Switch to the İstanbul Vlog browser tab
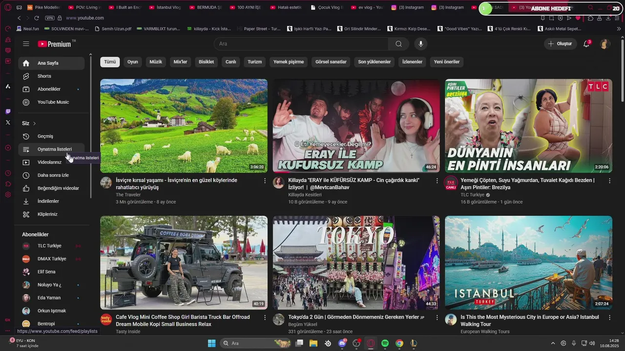The height and width of the screenshot is (351, 625). (165, 7)
